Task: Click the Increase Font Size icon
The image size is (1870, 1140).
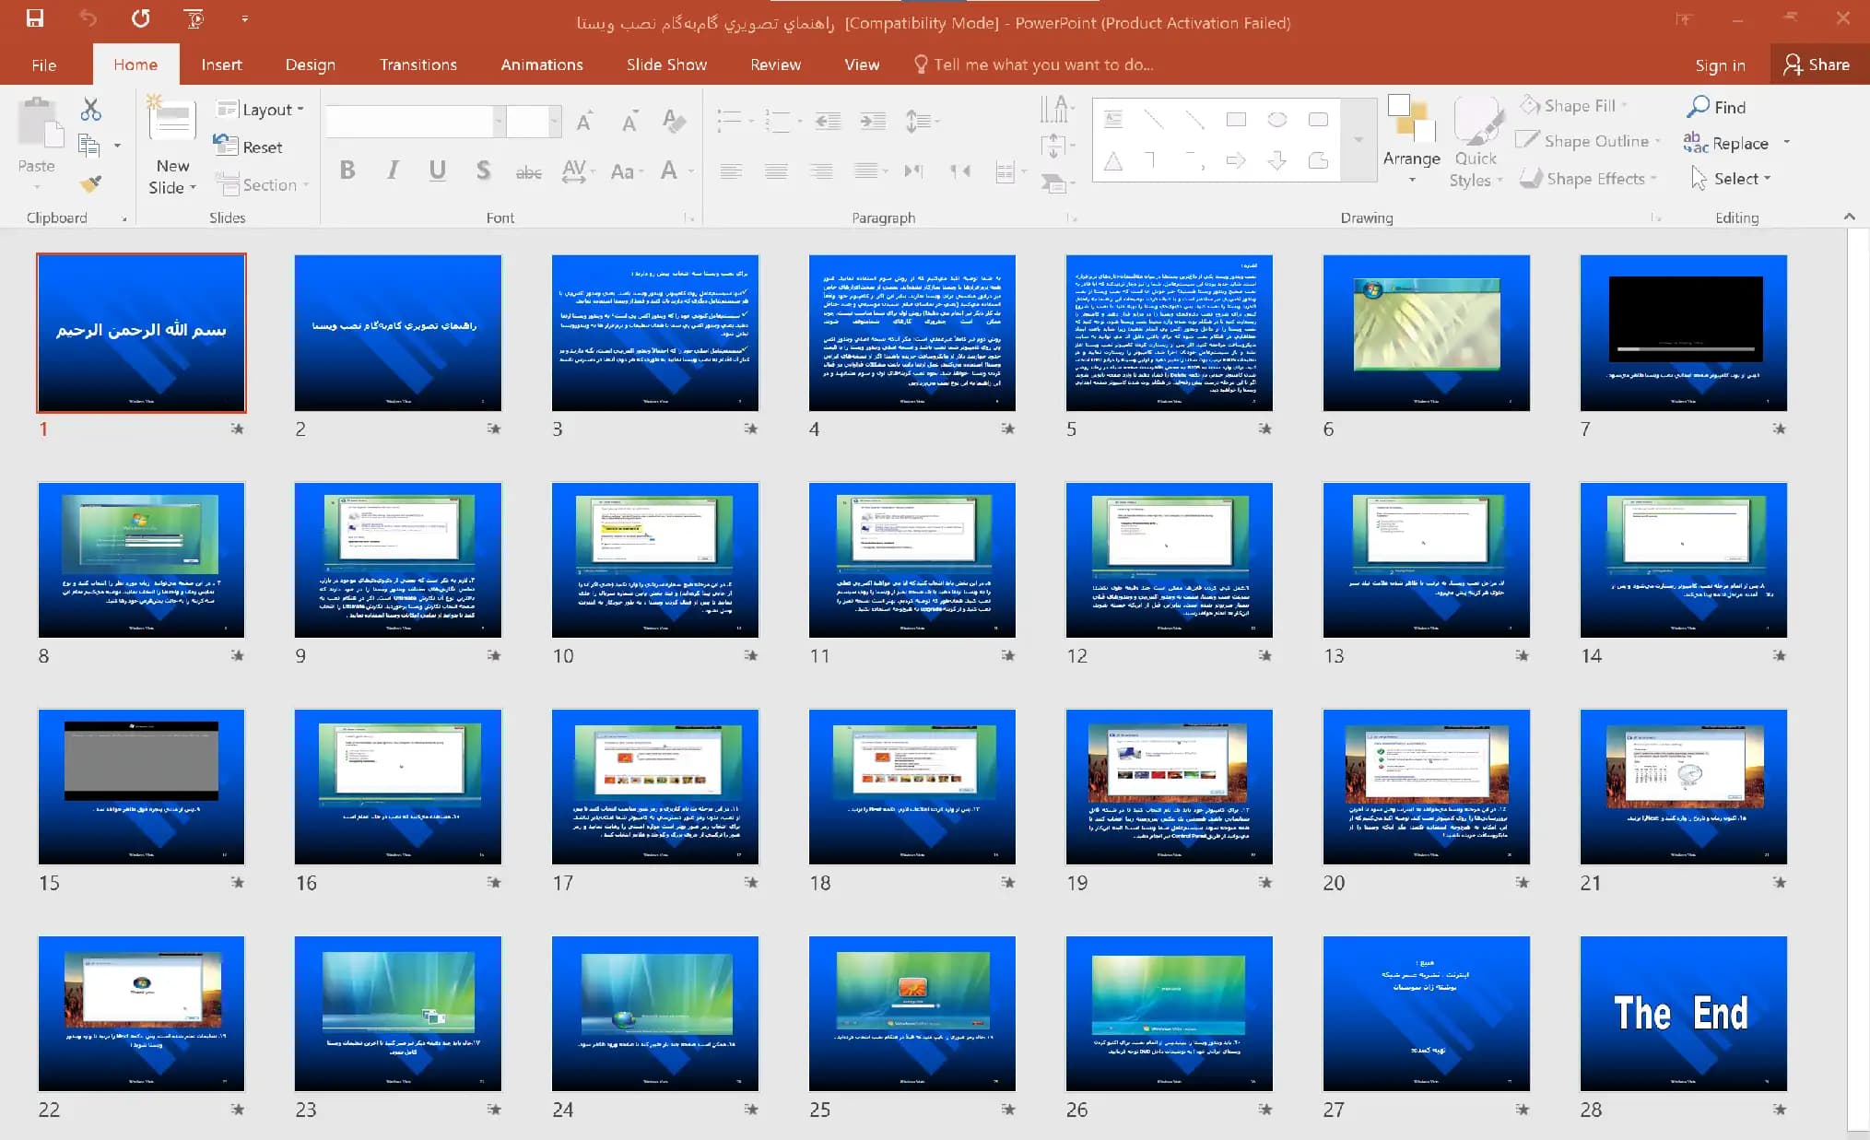Action: coord(584,121)
